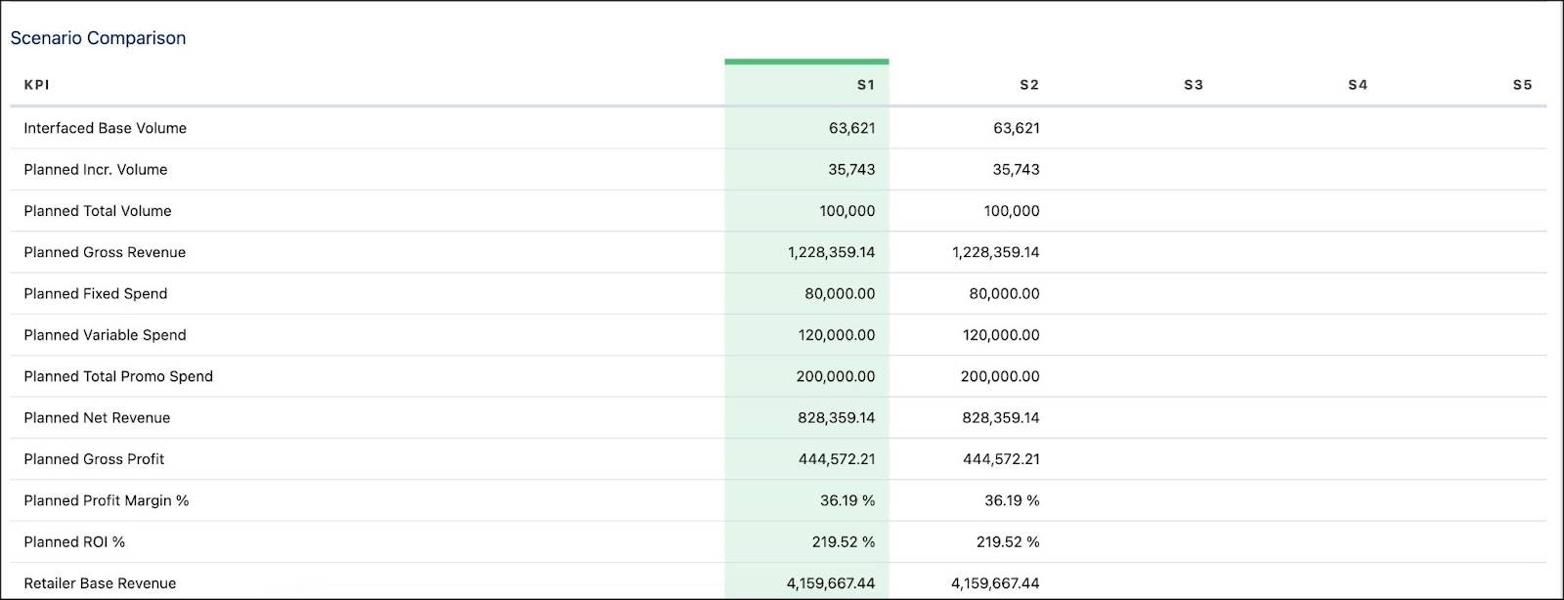Screen dimensions: 1564x600
Task: Select the S2 scenario column header
Action: point(1029,85)
